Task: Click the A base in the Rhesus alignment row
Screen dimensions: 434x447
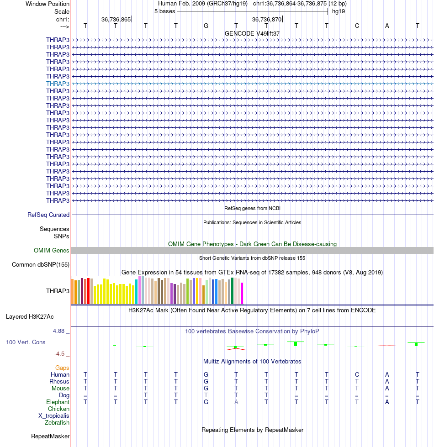Action: 387,381
